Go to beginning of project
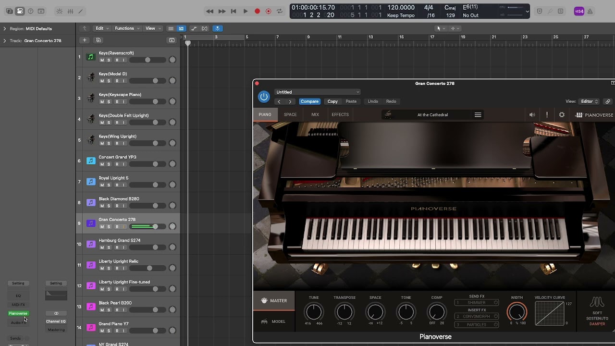615x346 pixels. click(234, 11)
